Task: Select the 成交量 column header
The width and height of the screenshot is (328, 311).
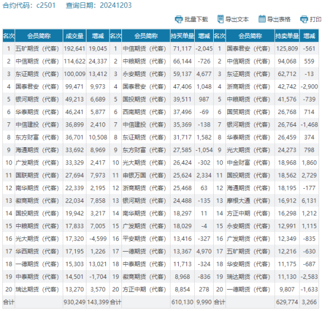Action: [x=75, y=36]
